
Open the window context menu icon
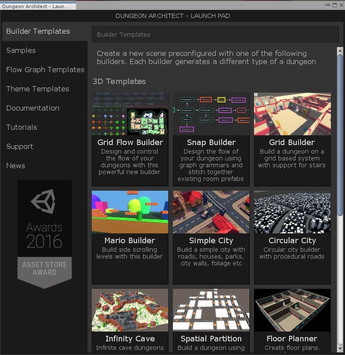click(x=327, y=5)
